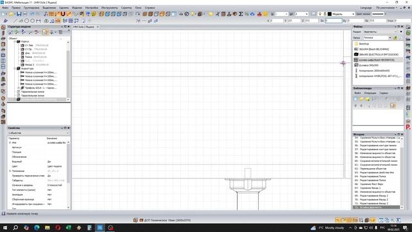Select the line drawing tool
Image resolution: width=412 pixels, height=232 pixels.
[15, 21]
